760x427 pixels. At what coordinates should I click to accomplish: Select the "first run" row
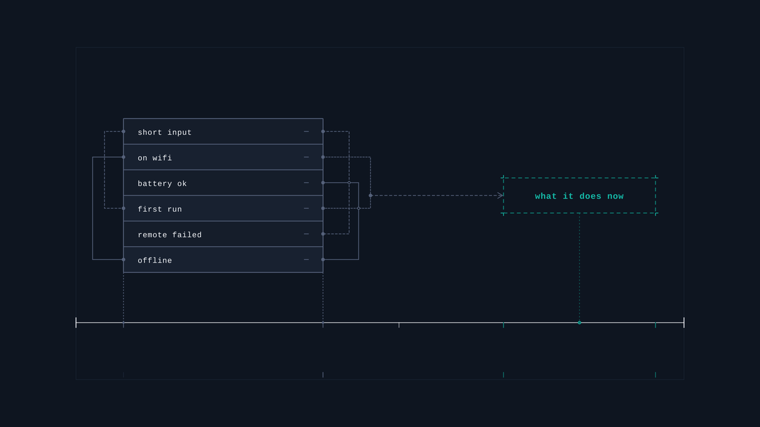pyautogui.click(x=223, y=208)
